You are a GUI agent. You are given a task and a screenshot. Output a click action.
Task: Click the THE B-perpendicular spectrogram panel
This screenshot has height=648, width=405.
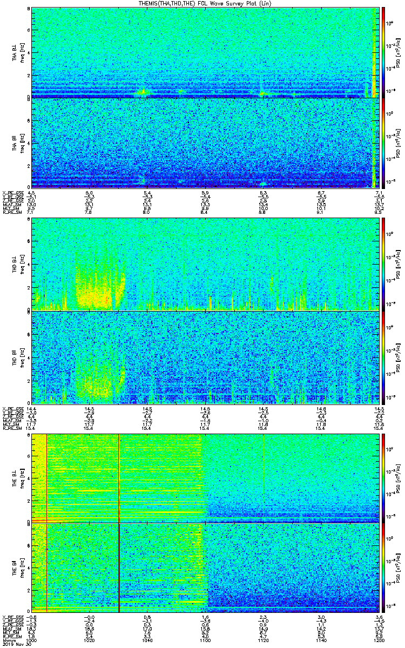204,478
